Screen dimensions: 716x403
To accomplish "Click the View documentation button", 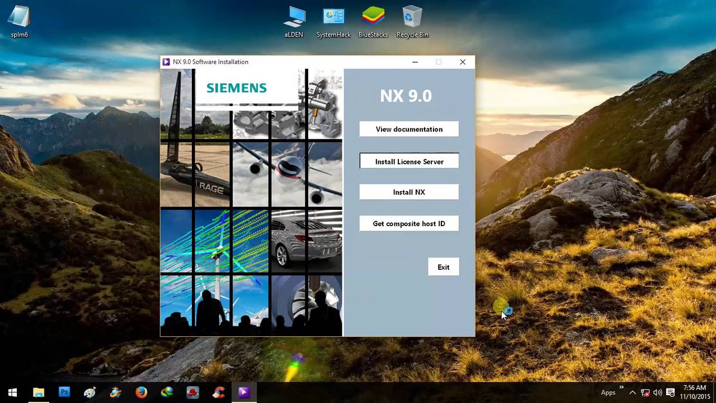I will coord(409,129).
